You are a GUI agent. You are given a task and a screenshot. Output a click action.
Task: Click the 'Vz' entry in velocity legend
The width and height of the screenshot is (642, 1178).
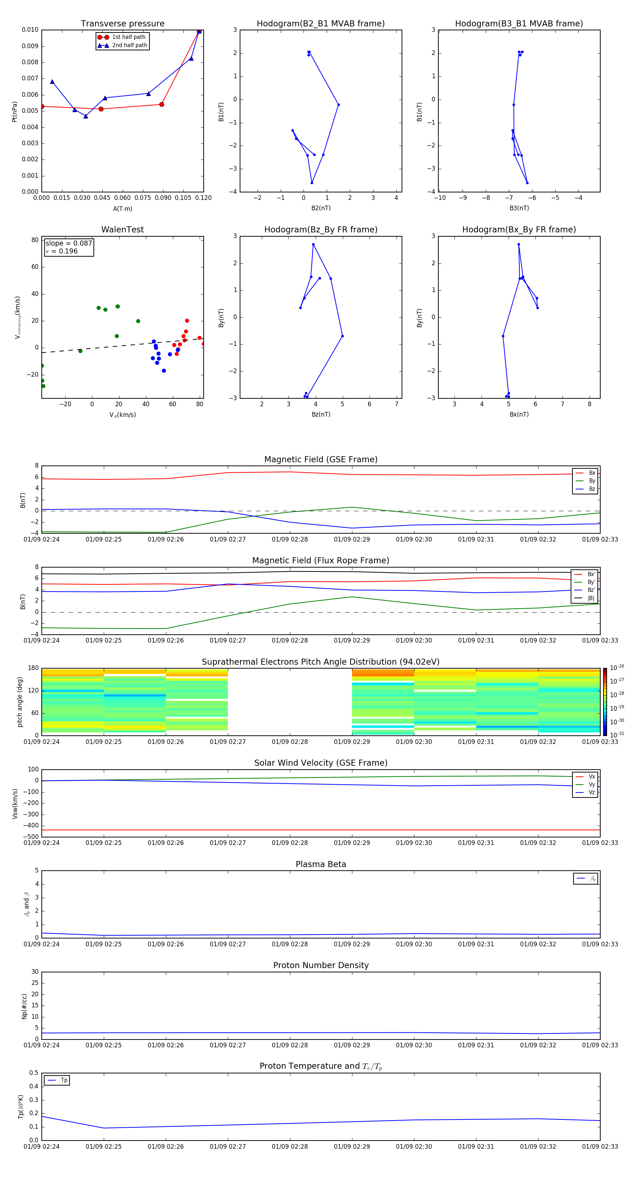tap(585, 792)
